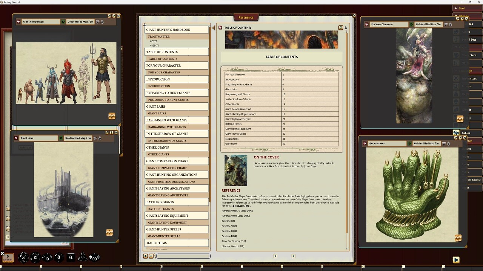Click the Modifier counter box
Image resolution: width=483 pixels, height=271 pixels.
point(8,257)
